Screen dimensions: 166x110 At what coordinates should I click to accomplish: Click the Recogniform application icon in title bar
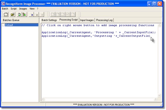coord(3,4)
